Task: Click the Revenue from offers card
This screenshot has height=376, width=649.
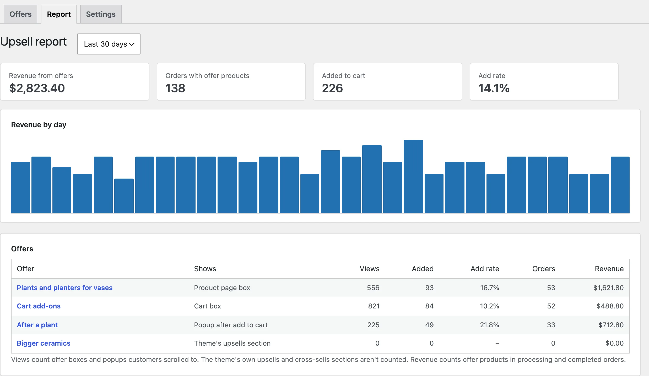Action: [75, 82]
